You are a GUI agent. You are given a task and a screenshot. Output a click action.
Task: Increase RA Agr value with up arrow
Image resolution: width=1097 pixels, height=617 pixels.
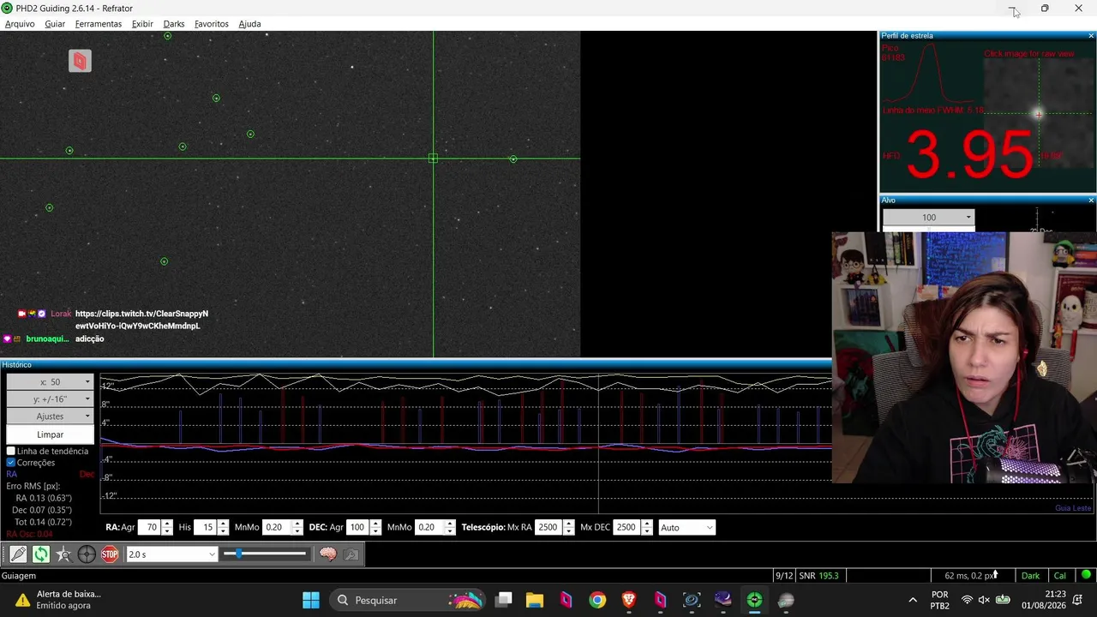pyautogui.click(x=166, y=524)
